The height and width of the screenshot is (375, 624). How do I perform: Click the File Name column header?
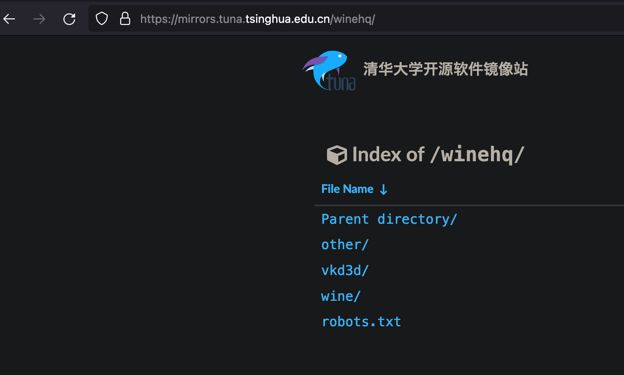point(347,189)
